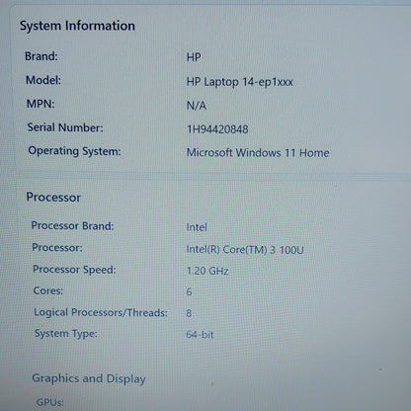Image resolution: width=411 pixels, height=411 pixels.
Task: Click the 'MPN:' label
Action: tap(41, 104)
